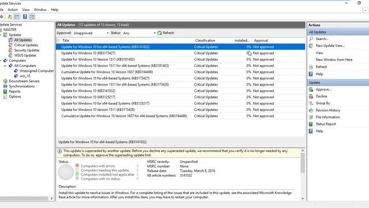
Task: Click the Search... action icon
Action: [311, 39]
